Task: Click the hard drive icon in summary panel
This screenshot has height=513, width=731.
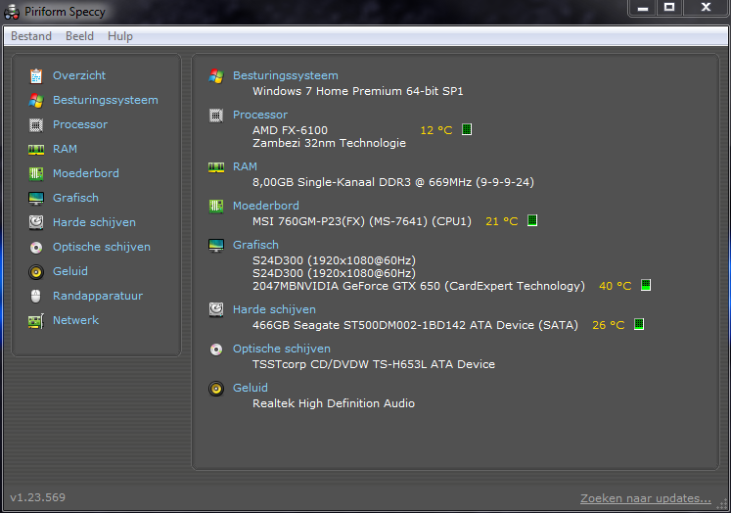Action: pyautogui.click(x=216, y=309)
